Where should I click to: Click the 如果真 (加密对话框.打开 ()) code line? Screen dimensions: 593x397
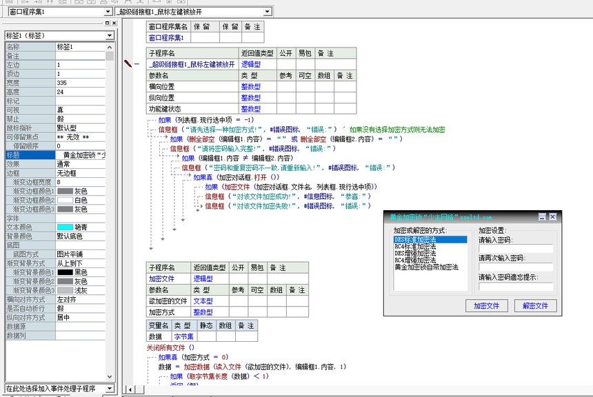pos(237,177)
